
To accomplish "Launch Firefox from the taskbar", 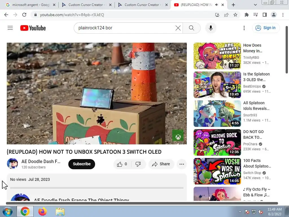I will [43, 211].
